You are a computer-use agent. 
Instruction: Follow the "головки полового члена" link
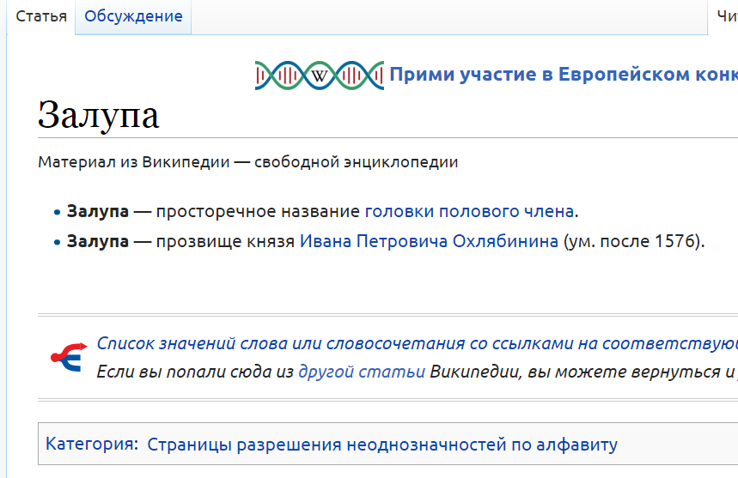(x=470, y=211)
